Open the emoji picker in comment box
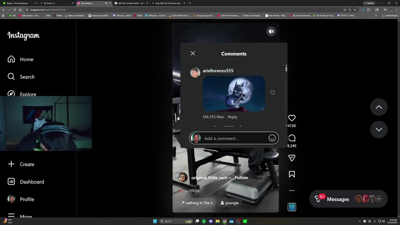Screen dimensions: 400x225 pyautogui.click(x=272, y=138)
